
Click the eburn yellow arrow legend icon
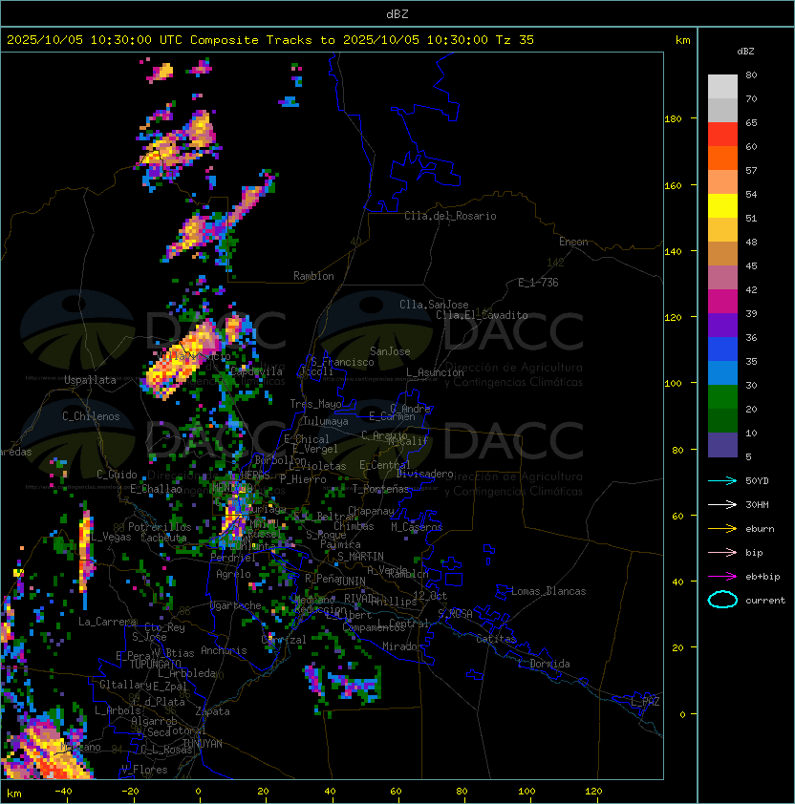pos(722,529)
